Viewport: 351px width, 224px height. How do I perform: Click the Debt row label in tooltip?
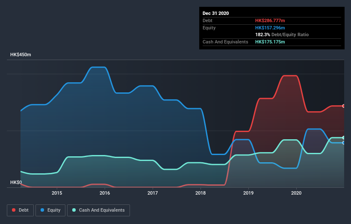207,20
